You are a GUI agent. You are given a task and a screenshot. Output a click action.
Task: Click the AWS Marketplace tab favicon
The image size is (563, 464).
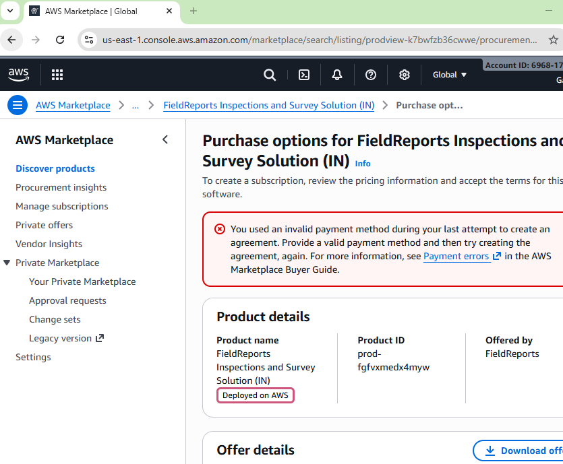point(34,11)
